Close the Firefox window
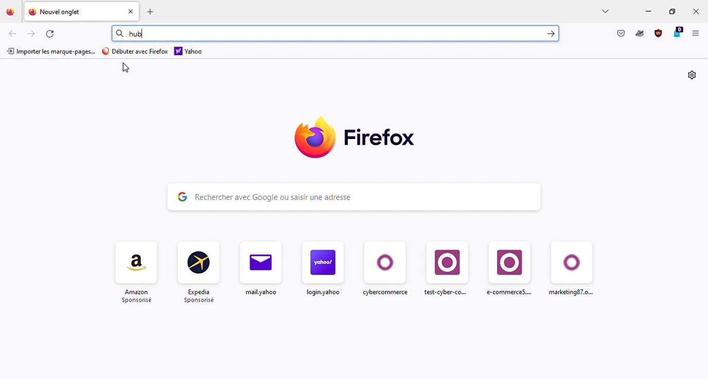 (696, 11)
